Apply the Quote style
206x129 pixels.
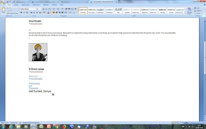point(171,11)
